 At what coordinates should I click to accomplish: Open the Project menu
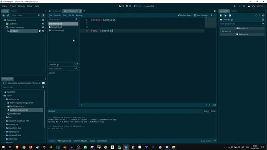pyautogui.click(x=13, y=6)
